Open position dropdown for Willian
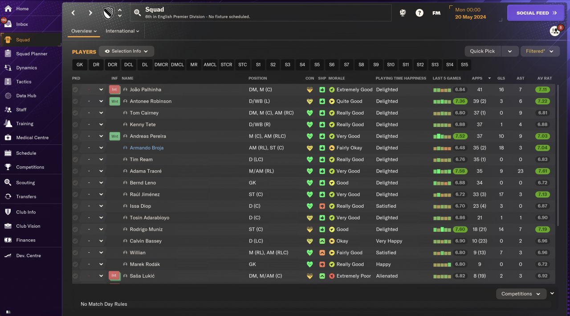 101,253
